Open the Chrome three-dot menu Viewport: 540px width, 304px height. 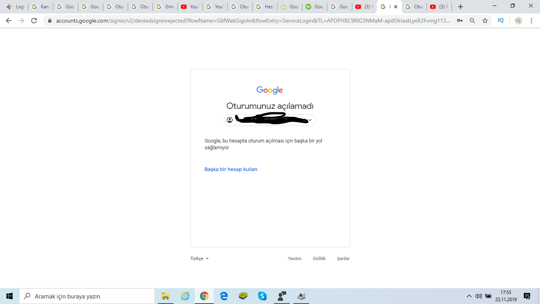531,21
